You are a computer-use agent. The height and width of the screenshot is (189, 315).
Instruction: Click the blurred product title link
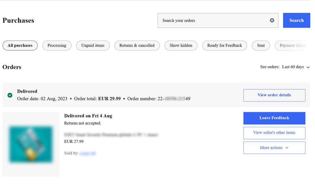click(x=111, y=135)
